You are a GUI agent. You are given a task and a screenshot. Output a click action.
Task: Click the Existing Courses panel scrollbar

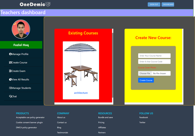point(113,65)
